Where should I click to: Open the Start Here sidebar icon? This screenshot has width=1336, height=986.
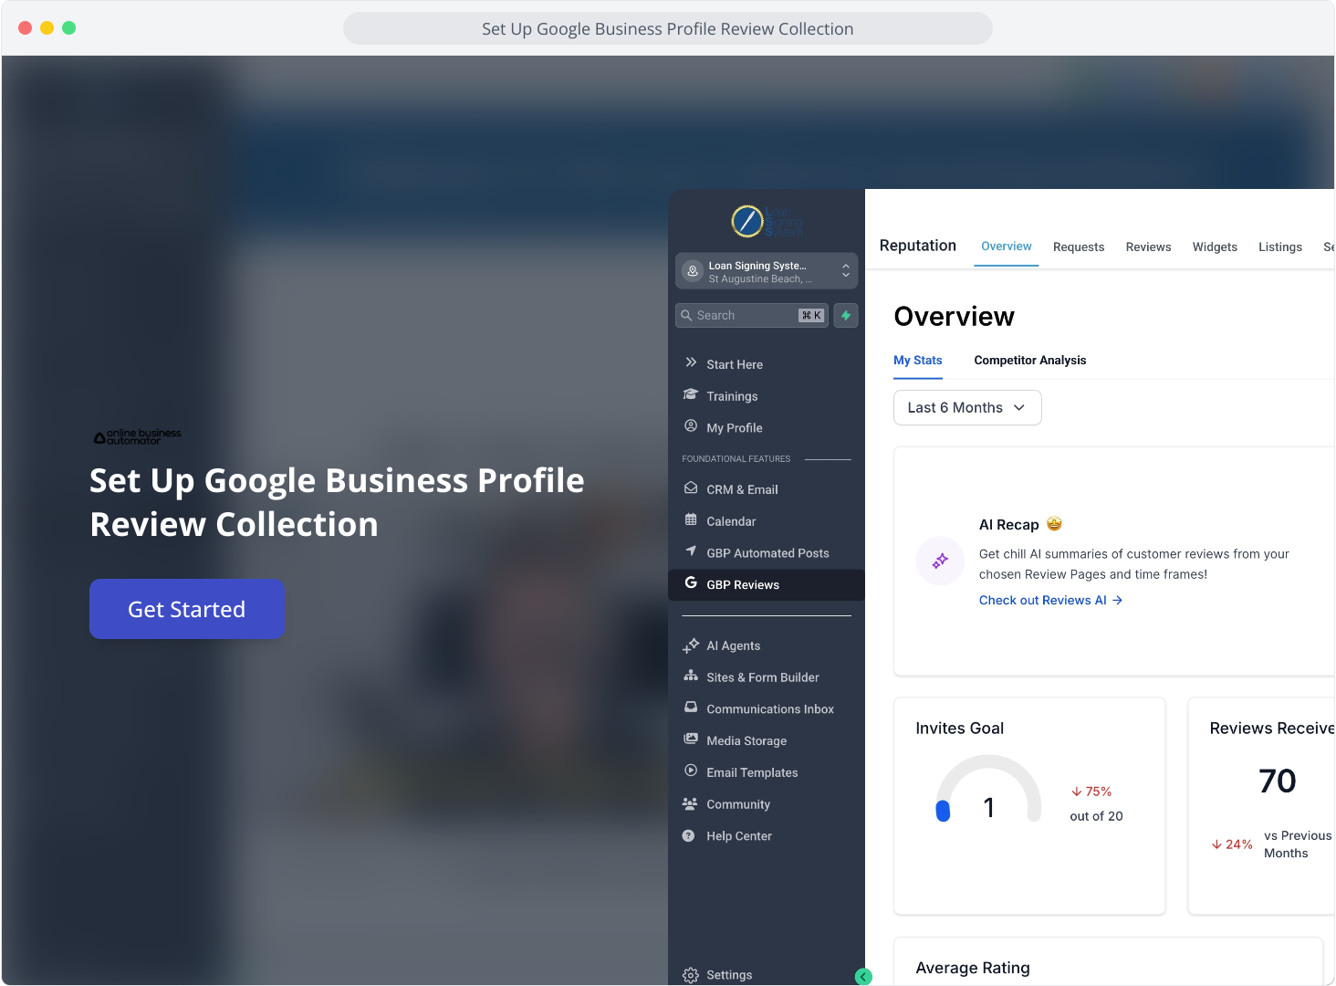[x=691, y=362]
